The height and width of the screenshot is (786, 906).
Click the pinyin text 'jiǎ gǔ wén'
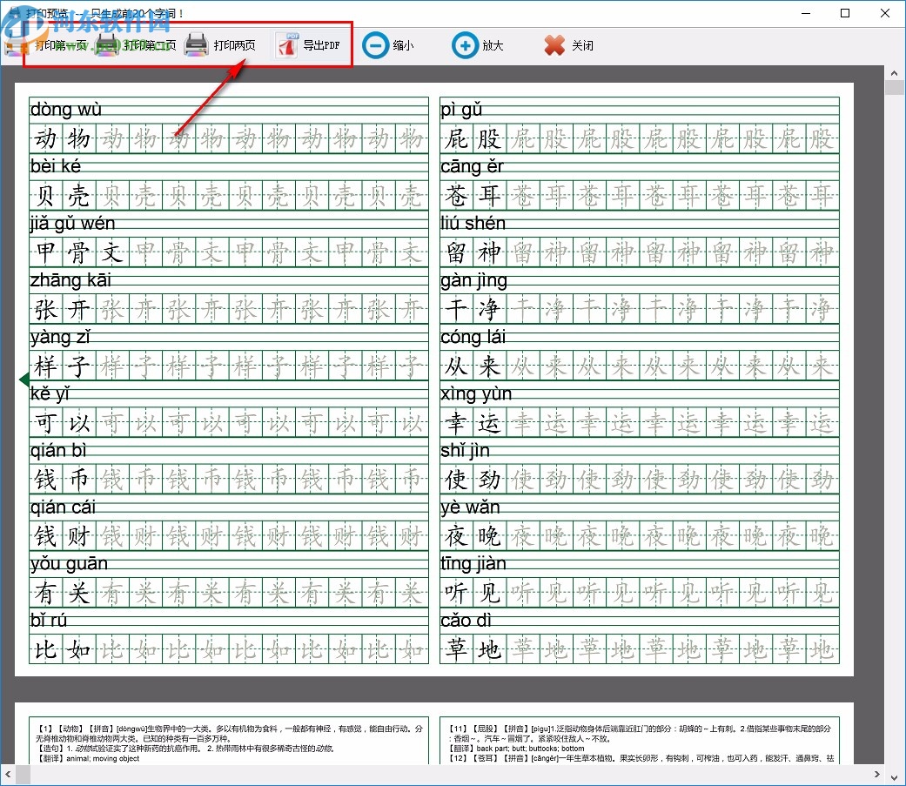[73, 223]
